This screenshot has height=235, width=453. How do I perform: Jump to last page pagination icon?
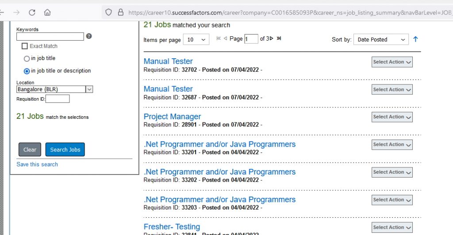coord(279,39)
